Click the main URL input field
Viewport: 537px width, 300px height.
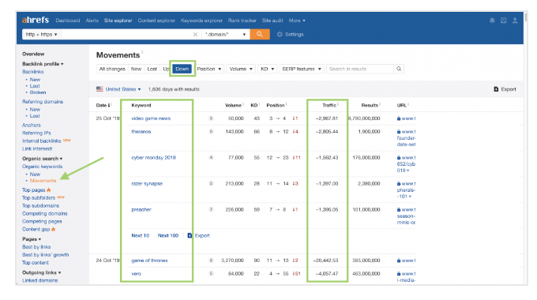(127, 34)
